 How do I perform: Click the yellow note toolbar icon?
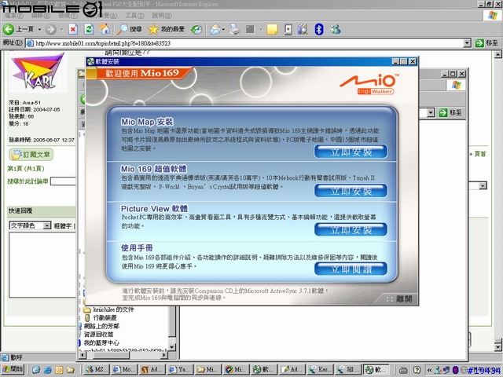272,30
